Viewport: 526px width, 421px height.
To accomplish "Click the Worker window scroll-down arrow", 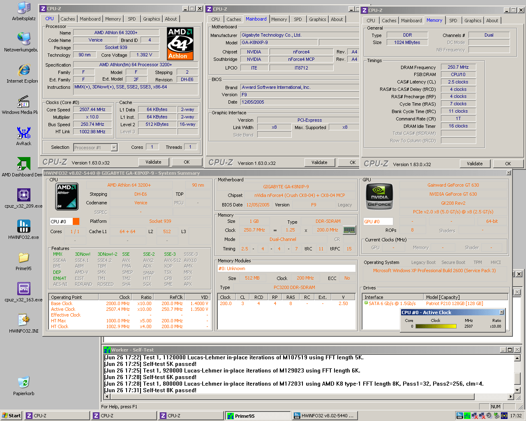I will (x=517, y=390).
